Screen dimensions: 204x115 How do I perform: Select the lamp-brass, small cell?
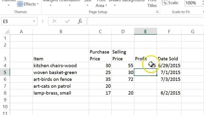[61, 93]
